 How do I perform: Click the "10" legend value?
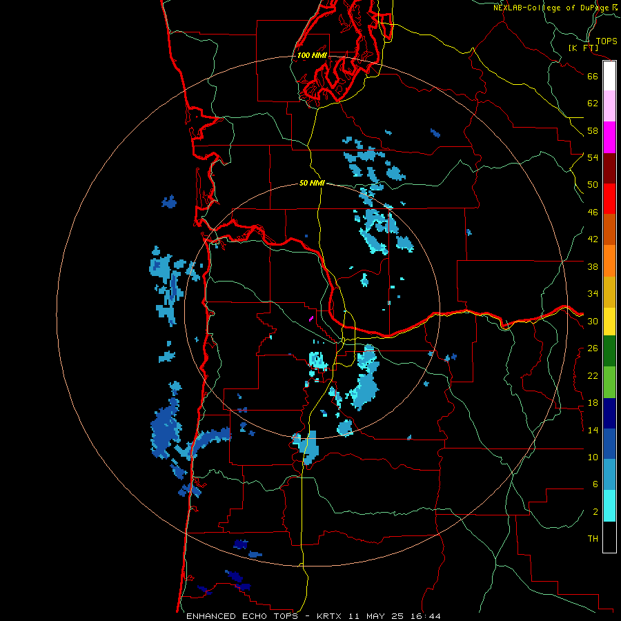tap(593, 457)
